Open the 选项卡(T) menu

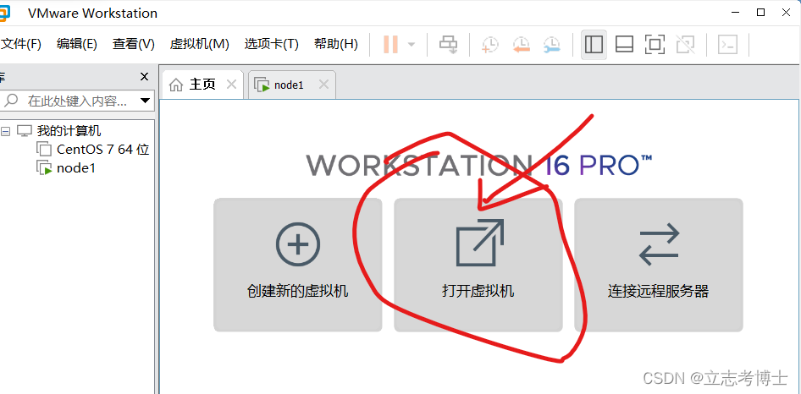click(271, 44)
